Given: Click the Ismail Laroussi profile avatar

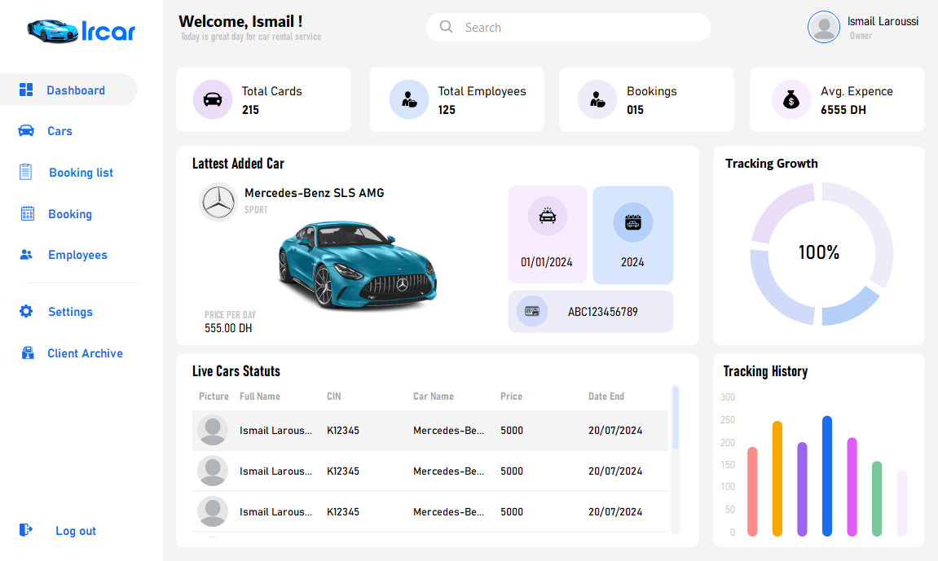Looking at the screenshot, I should [824, 27].
